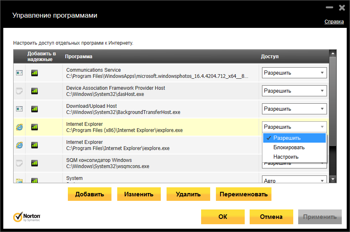Viewport: 350px width, 232px height.
Task: Minimize the Управление программами window
Action: click(x=329, y=7)
